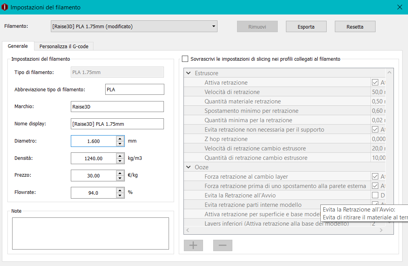Toggle the Forza retrazione al cambio layer checkbox
The width and height of the screenshot is (408, 266).
point(375,176)
